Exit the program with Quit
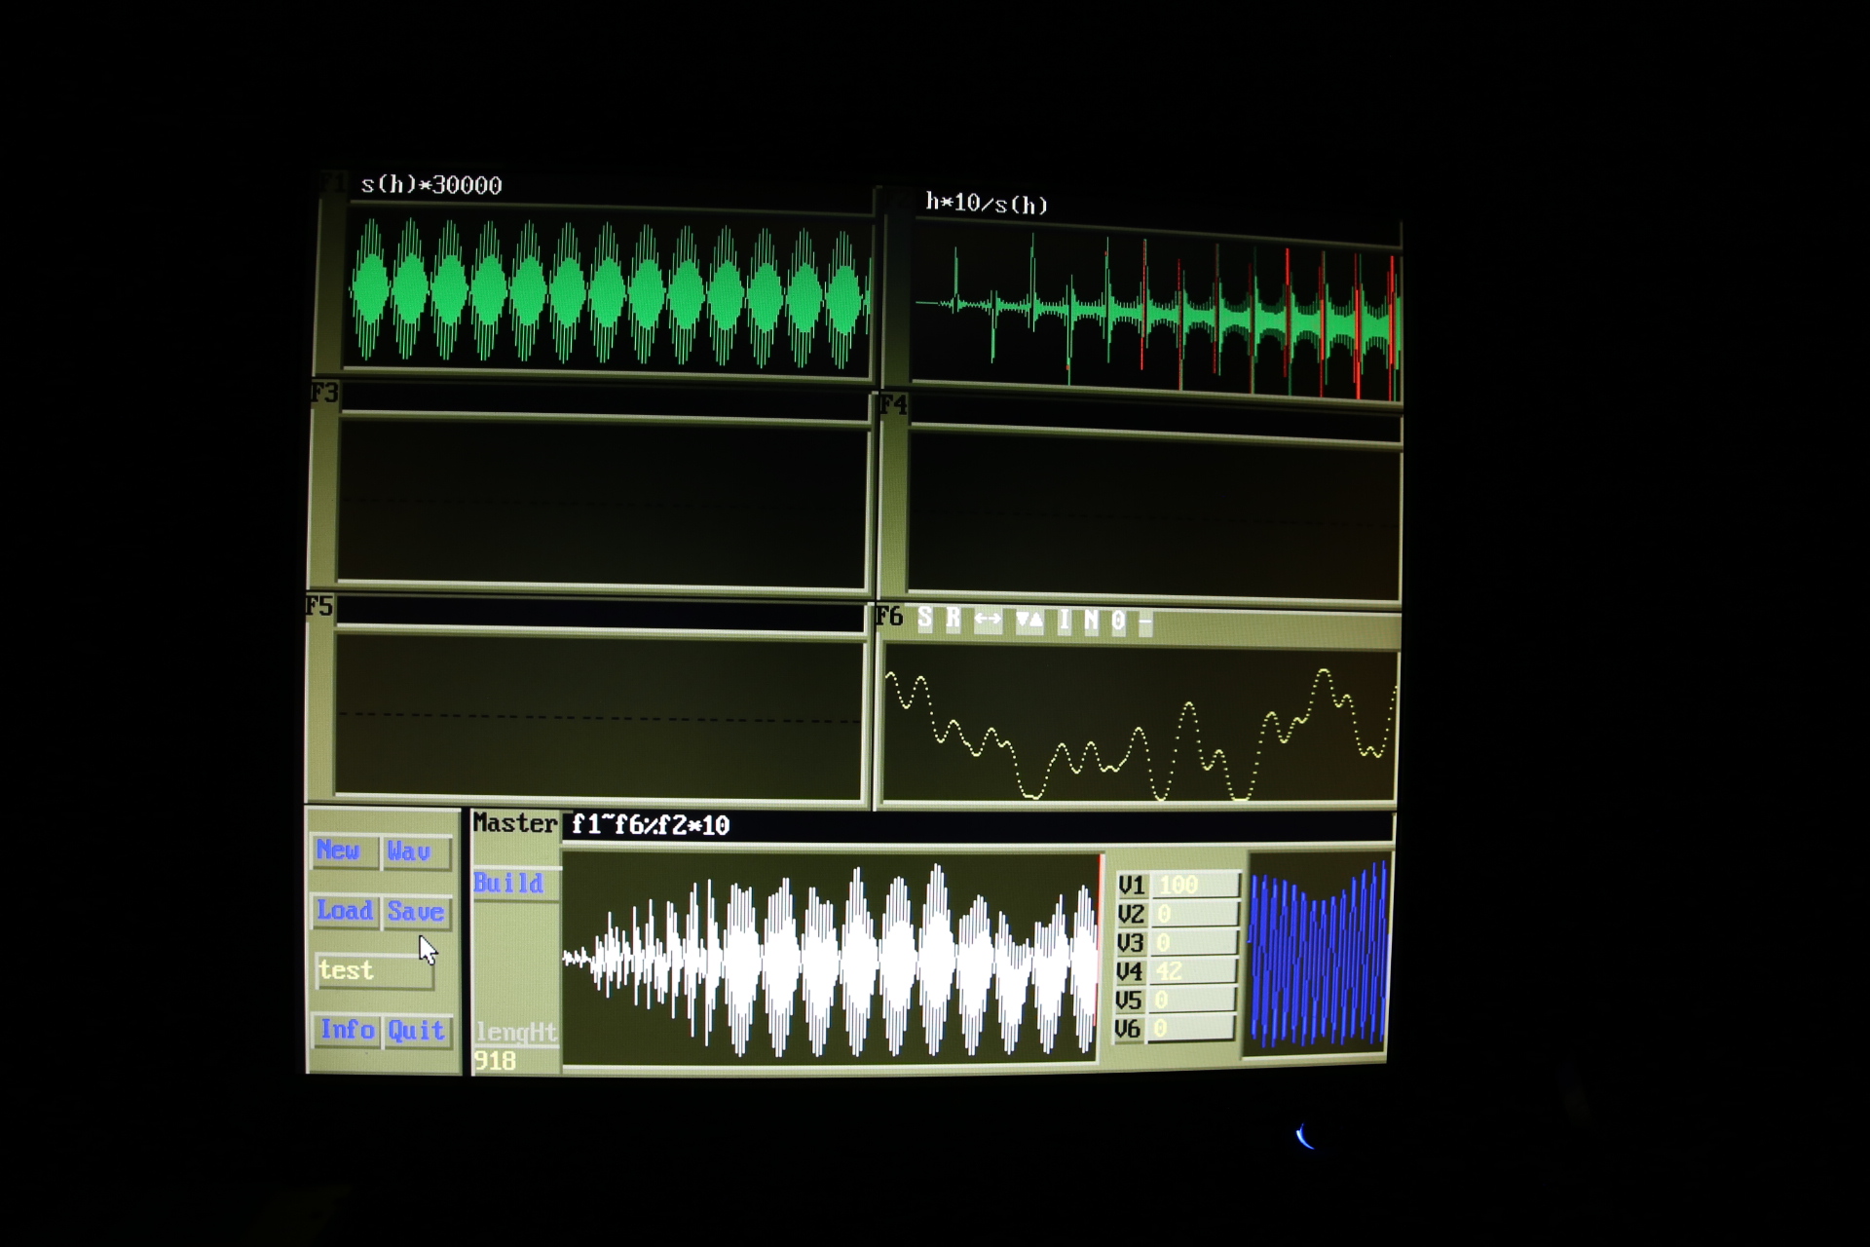1870x1247 pixels. tap(417, 1032)
